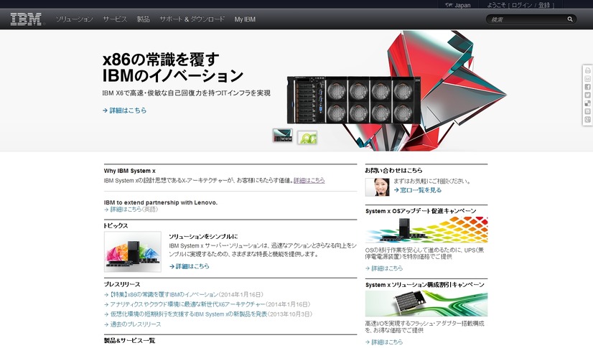
Task: Open the My IBM menu
Action: point(245,19)
